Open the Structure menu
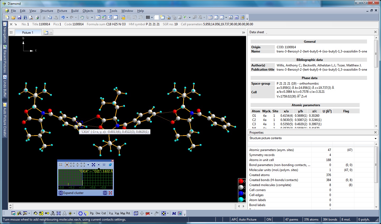The width and height of the screenshot is (381, 224). coord(46,11)
